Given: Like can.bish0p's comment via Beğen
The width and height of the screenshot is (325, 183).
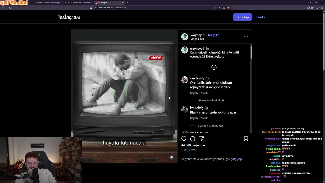Looking at the screenshot, I should (194, 93).
